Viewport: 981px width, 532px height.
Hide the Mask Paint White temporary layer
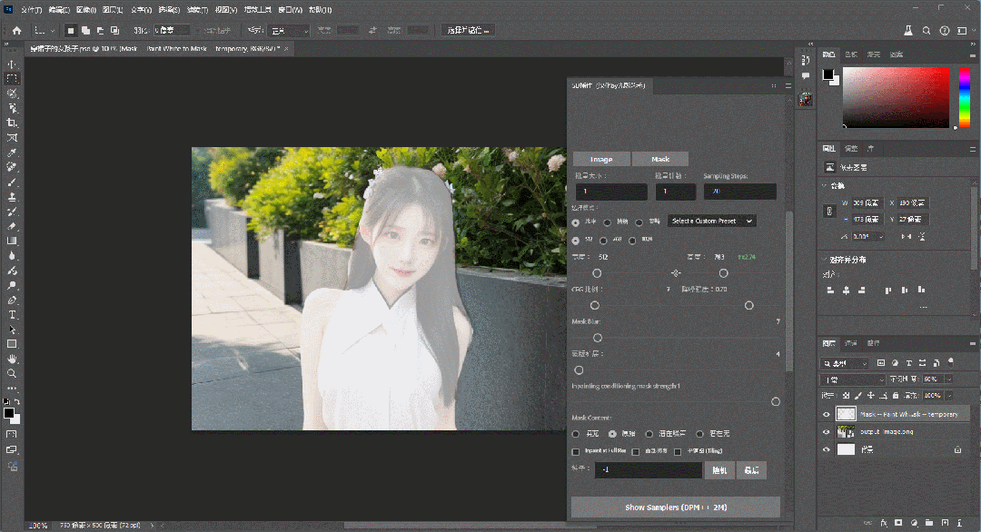pos(827,415)
